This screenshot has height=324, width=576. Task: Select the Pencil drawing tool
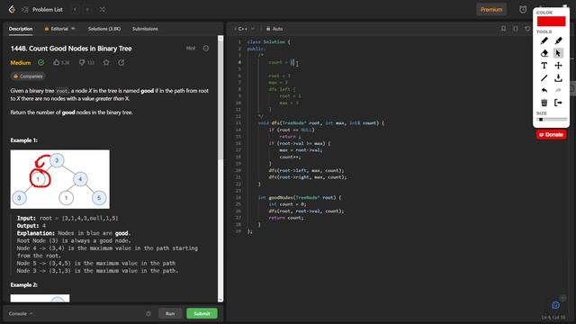544,40
